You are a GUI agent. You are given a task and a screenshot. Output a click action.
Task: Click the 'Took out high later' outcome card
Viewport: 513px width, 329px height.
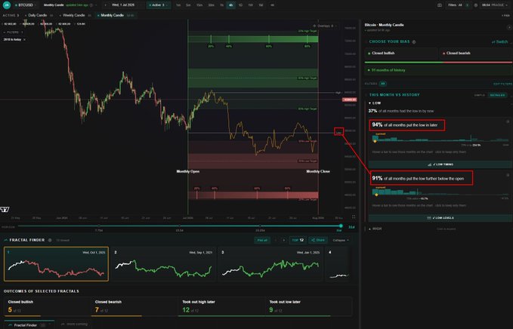(221, 306)
